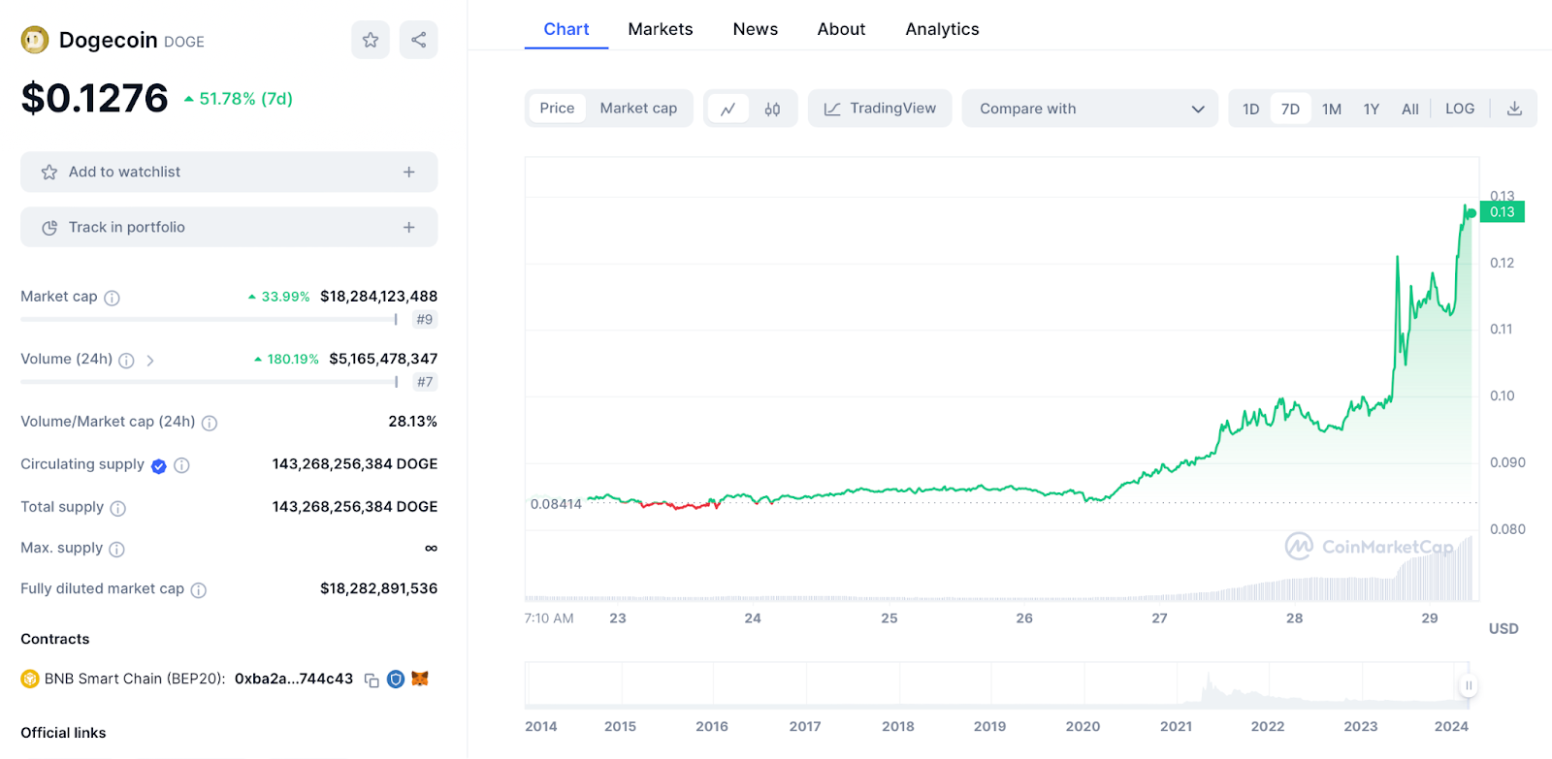Click the 51.78% (7d) change text
The height and width of the screenshot is (759, 1552).
(239, 99)
